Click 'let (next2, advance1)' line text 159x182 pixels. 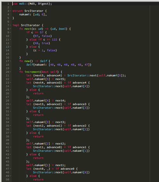click(58, 126)
